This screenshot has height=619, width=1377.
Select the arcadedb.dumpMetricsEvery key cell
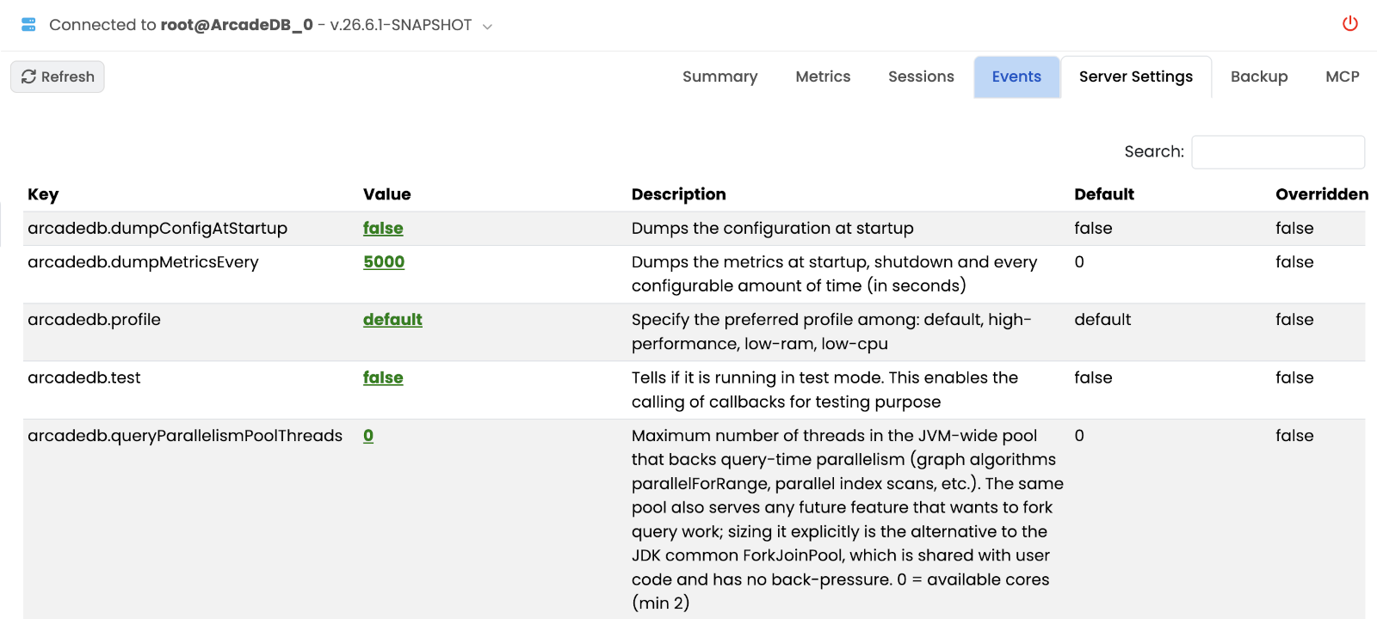tap(143, 261)
